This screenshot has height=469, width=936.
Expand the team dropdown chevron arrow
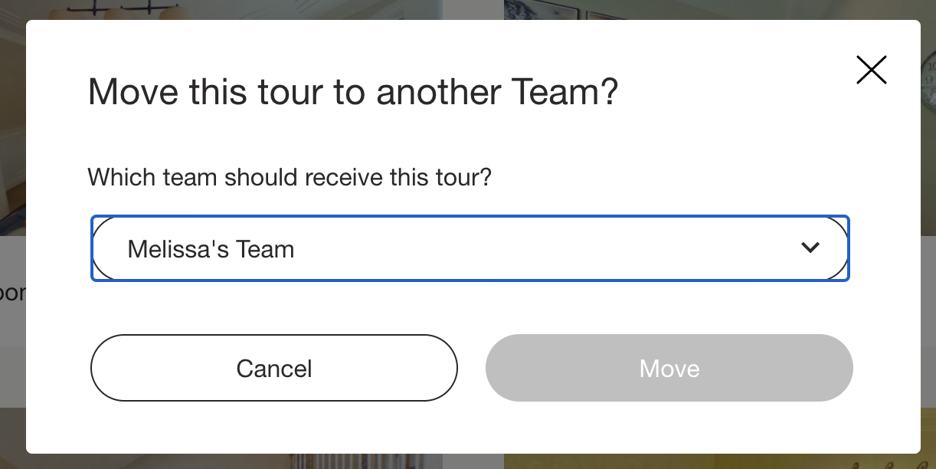pyautogui.click(x=810, y=248)
